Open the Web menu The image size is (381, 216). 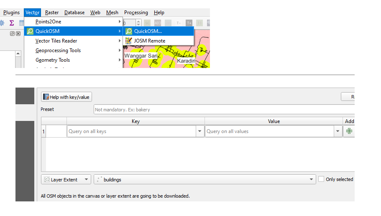tap(95, 13)
